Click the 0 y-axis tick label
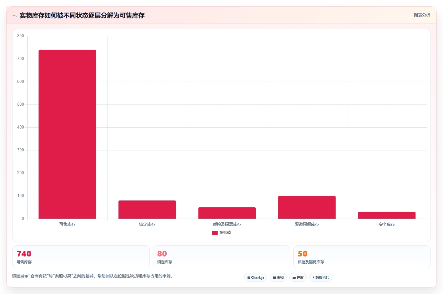The width and height of the screenshot is (443, 294). pos(23,219)
